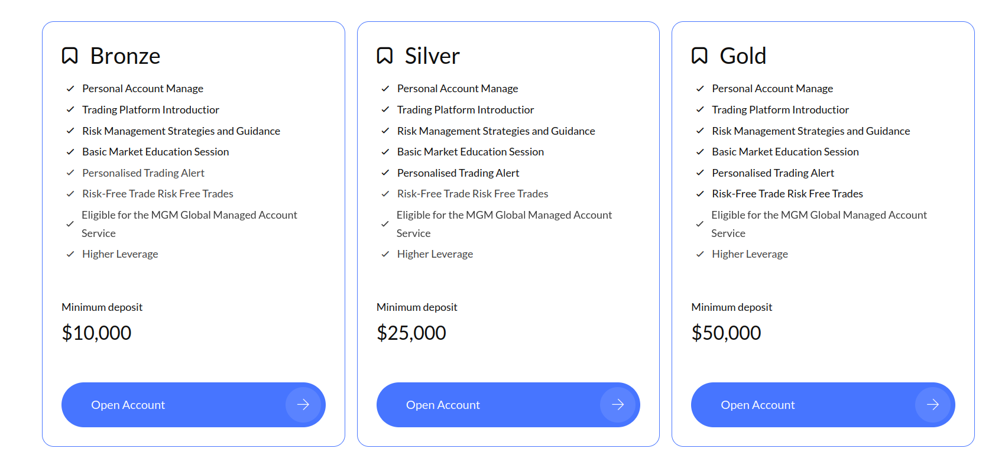Click the $25,000 minimum deposit amount
This screenshot has width=992, height=458.
pyautogui.click(x=411, y=333)
